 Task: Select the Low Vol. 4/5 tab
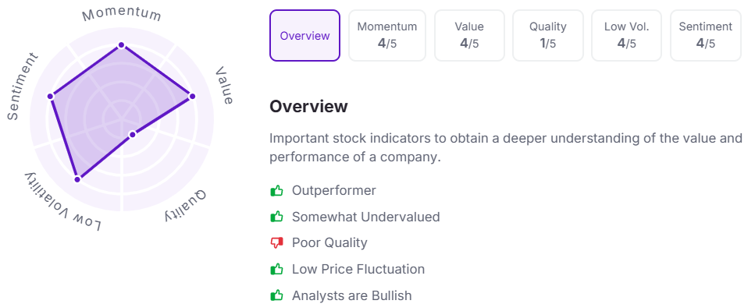(626, 36)
